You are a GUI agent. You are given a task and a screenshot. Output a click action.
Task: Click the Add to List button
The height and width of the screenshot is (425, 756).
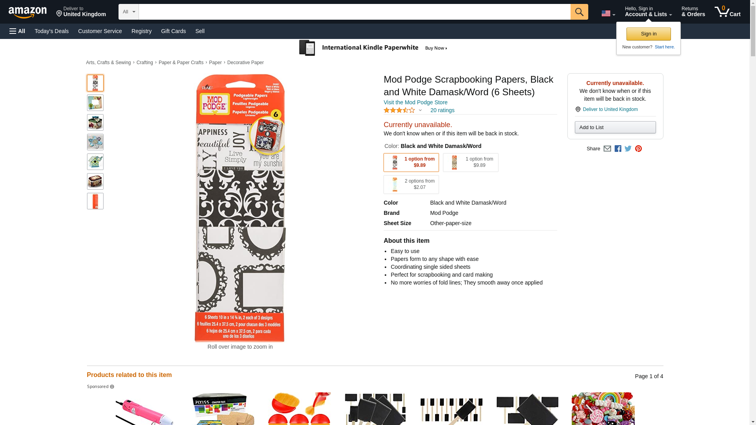(x=615, y=127)
